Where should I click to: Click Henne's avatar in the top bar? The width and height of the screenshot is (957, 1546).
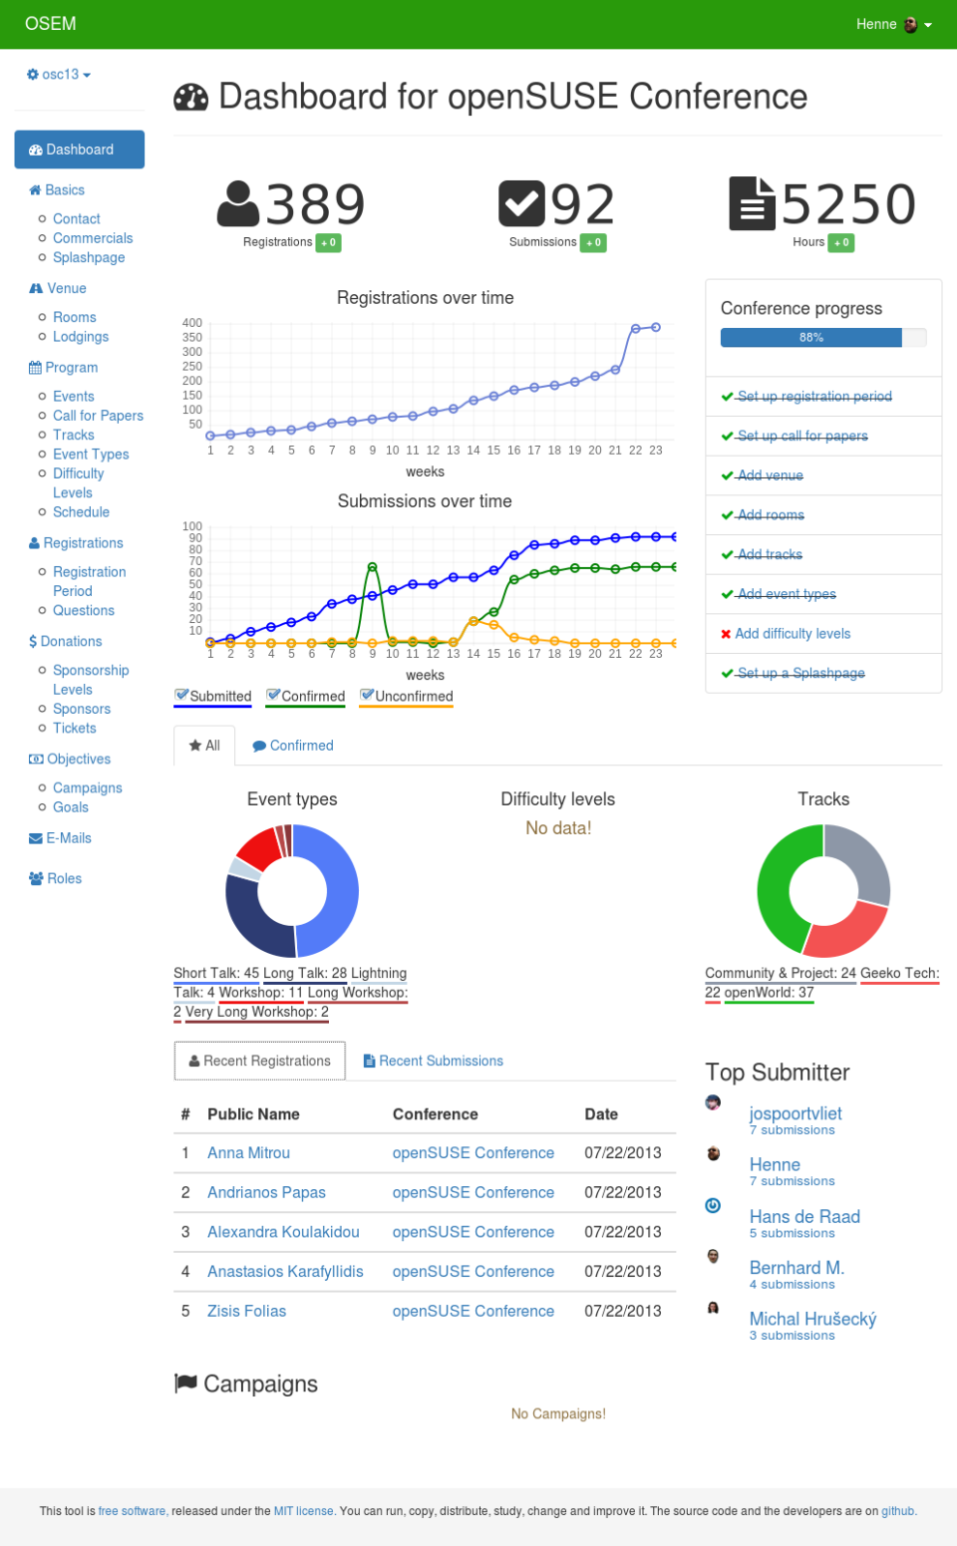[x=911, y=25]
